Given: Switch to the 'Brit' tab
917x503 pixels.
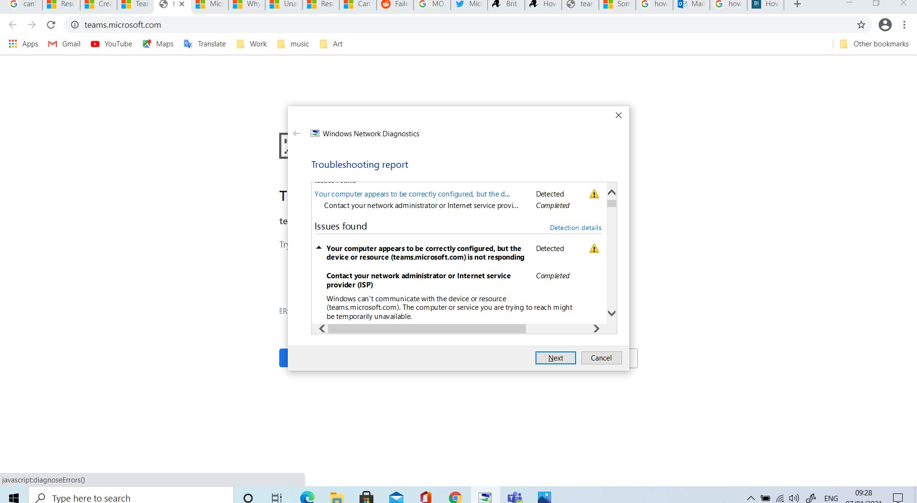Looking at the screenshot, I should click(506, 4).
